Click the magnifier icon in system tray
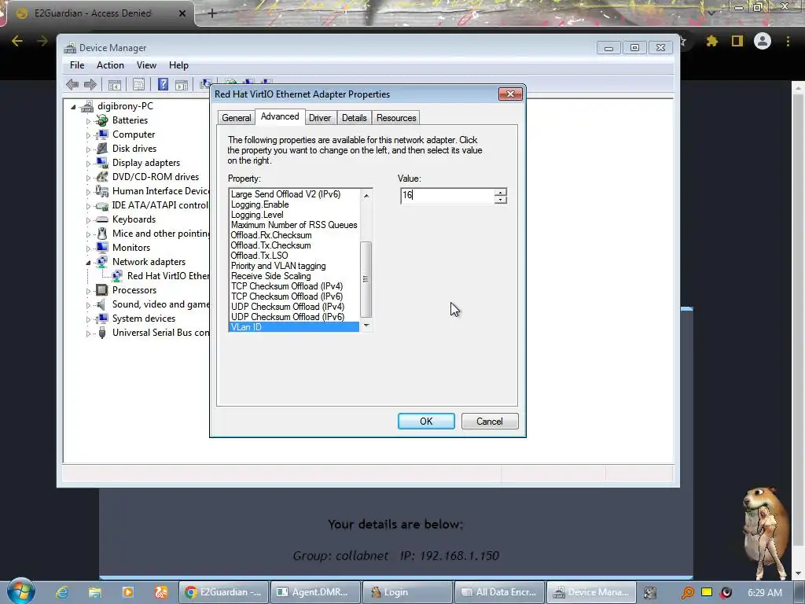Screen dimensions: 805x604 (687, 592)
